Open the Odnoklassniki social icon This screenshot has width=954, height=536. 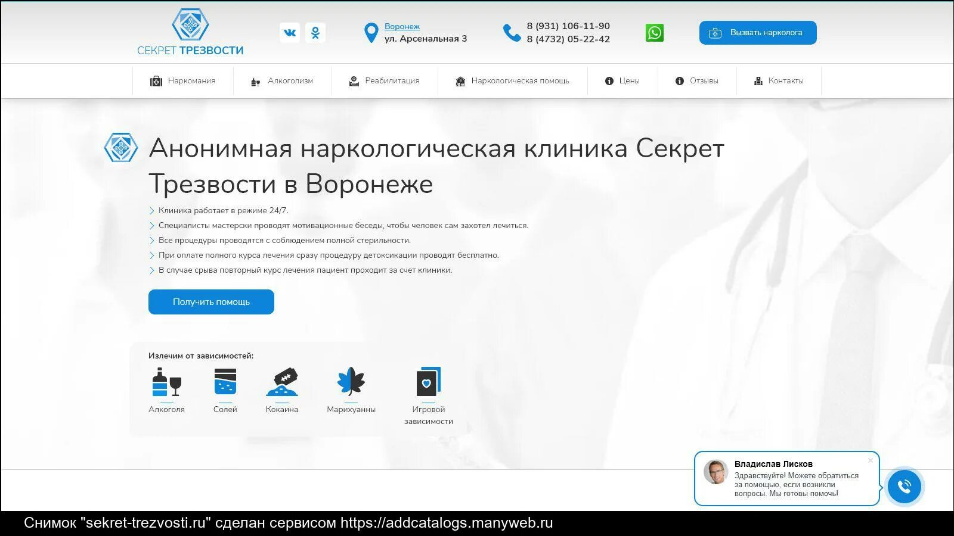click(315, 33)
